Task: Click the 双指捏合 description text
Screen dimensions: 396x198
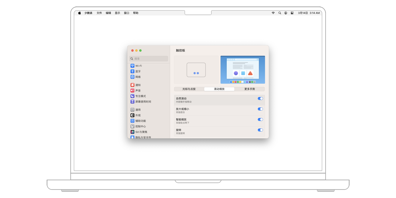Action: click(x=180, y=112)
